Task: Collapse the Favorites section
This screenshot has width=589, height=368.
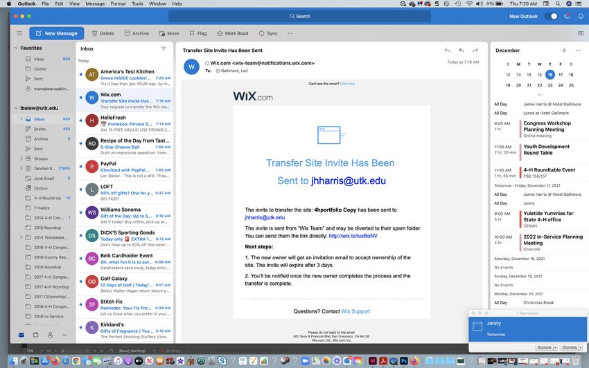Action: (16, 48)
